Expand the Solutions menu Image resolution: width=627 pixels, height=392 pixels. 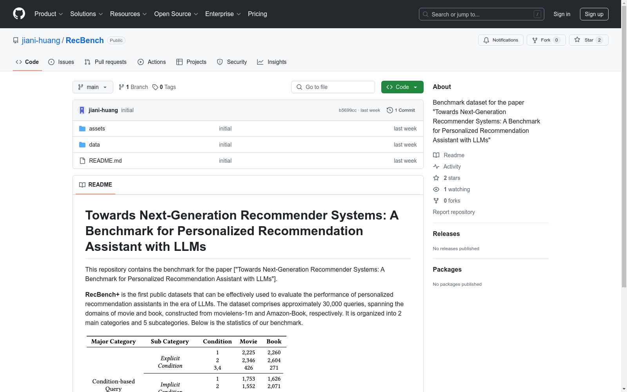pos(87,14)
